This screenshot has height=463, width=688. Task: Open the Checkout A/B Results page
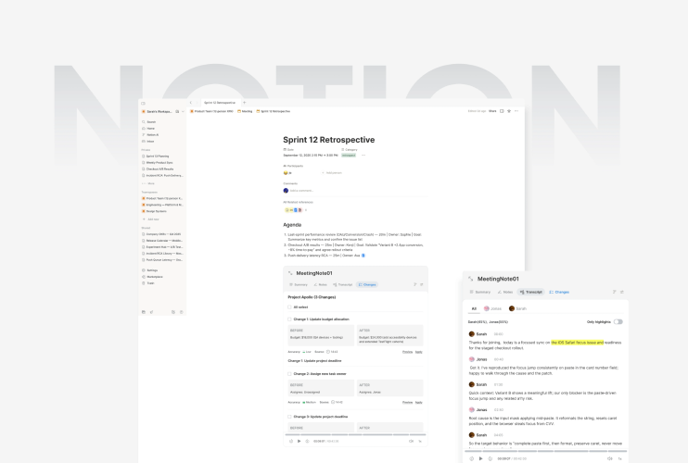click(158, 169)
